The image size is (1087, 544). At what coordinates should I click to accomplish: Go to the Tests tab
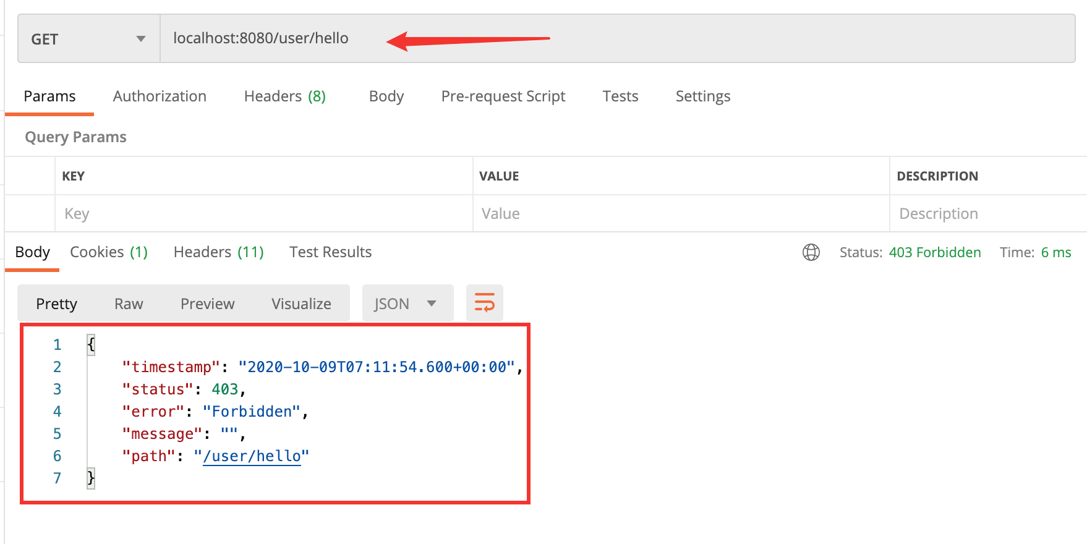pyautogui.click(x=620, y=96)
